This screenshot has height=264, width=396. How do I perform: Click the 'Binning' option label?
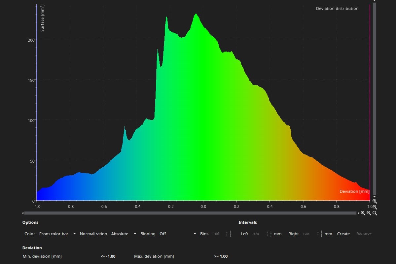(x=148, y=234)
